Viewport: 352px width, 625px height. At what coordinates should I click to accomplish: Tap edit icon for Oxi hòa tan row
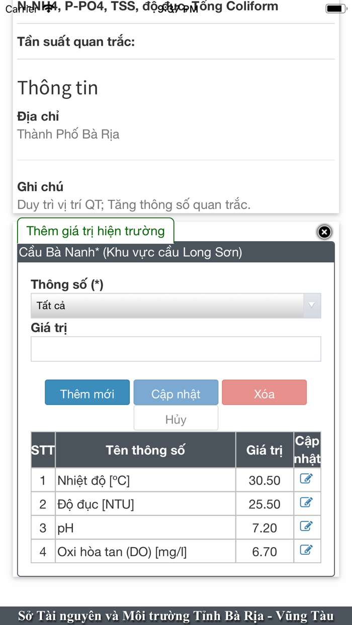pyautogui.click(x=307, y=551)
